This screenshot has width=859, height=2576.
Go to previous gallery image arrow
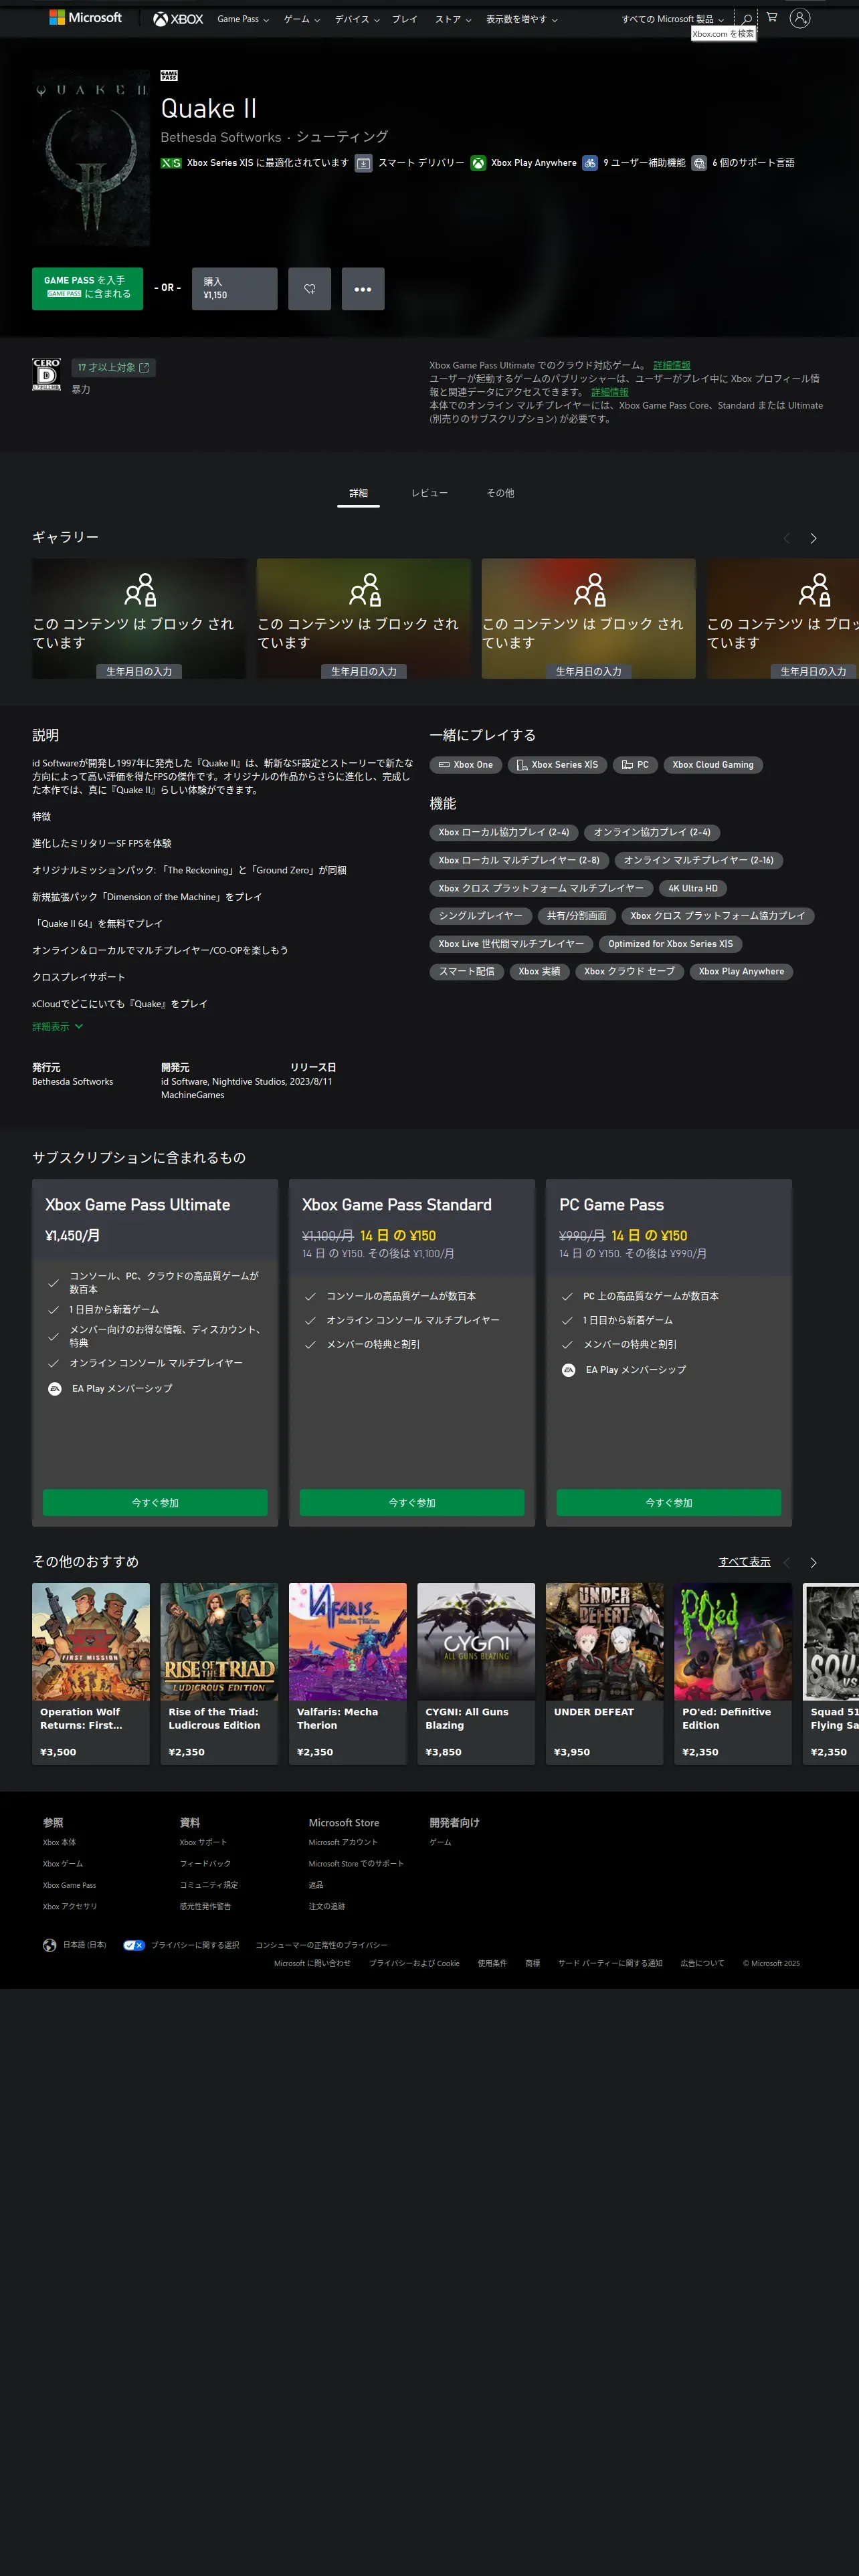click(x=787, y=538)
